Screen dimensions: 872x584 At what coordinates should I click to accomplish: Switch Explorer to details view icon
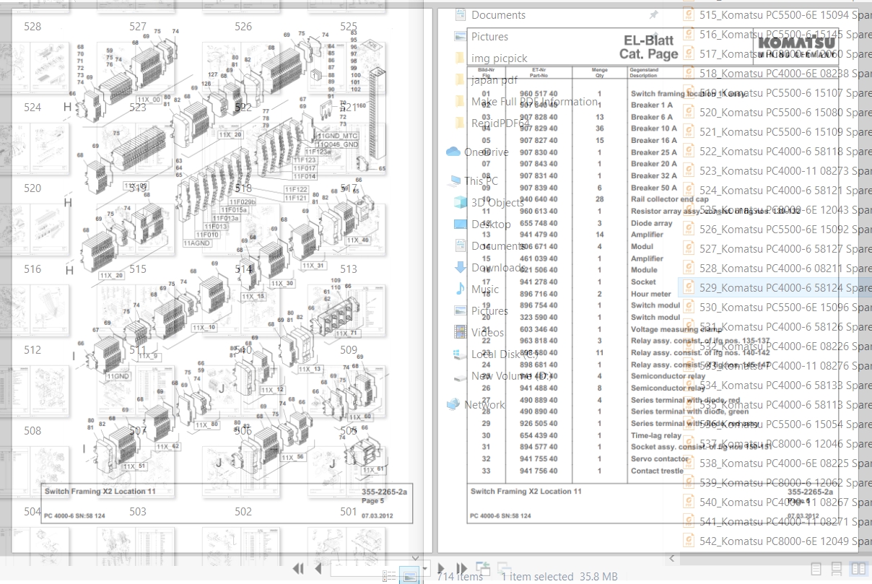tap(388, 576)
